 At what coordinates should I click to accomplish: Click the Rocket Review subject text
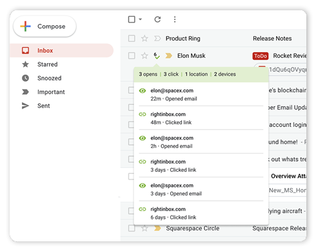pyautogui.click(x=290, y=56)
